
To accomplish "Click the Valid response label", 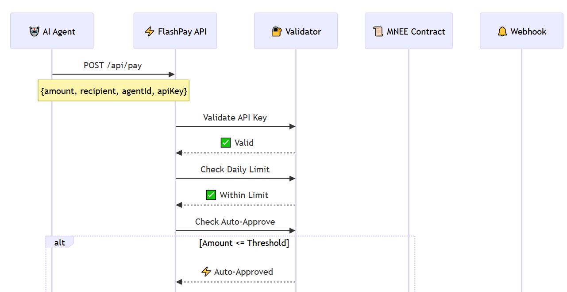I will click(x=244, y=143).
